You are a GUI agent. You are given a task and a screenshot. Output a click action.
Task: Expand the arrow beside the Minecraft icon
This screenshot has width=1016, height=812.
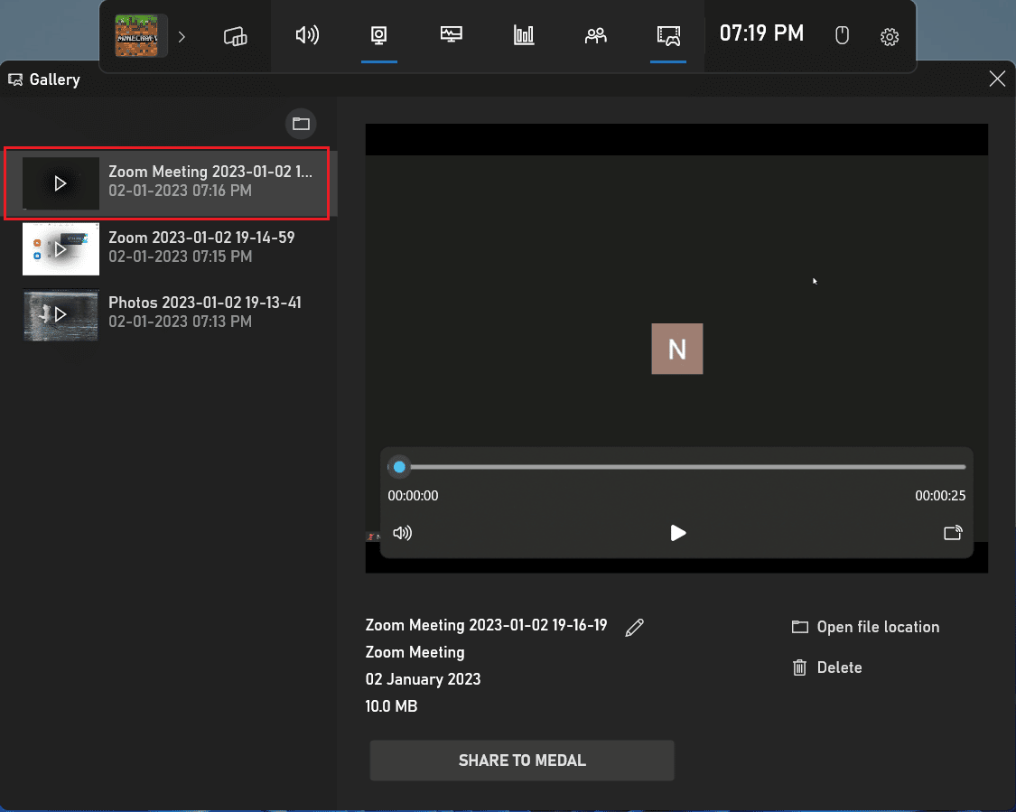182,36
